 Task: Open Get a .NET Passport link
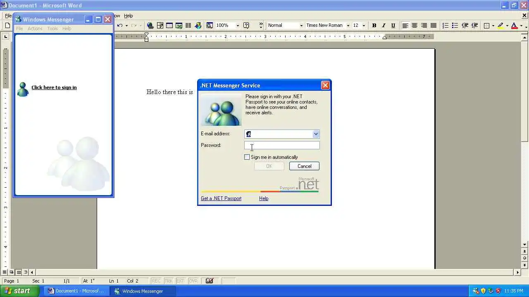click(x=221, y=198)
